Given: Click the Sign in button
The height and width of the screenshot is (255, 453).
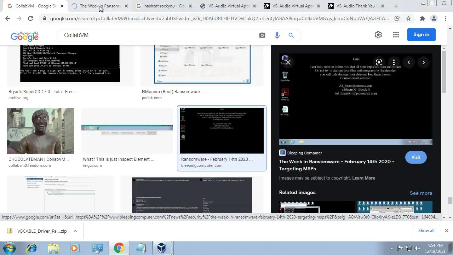Looking at the screenshot, I should click(x=421, y=34).
